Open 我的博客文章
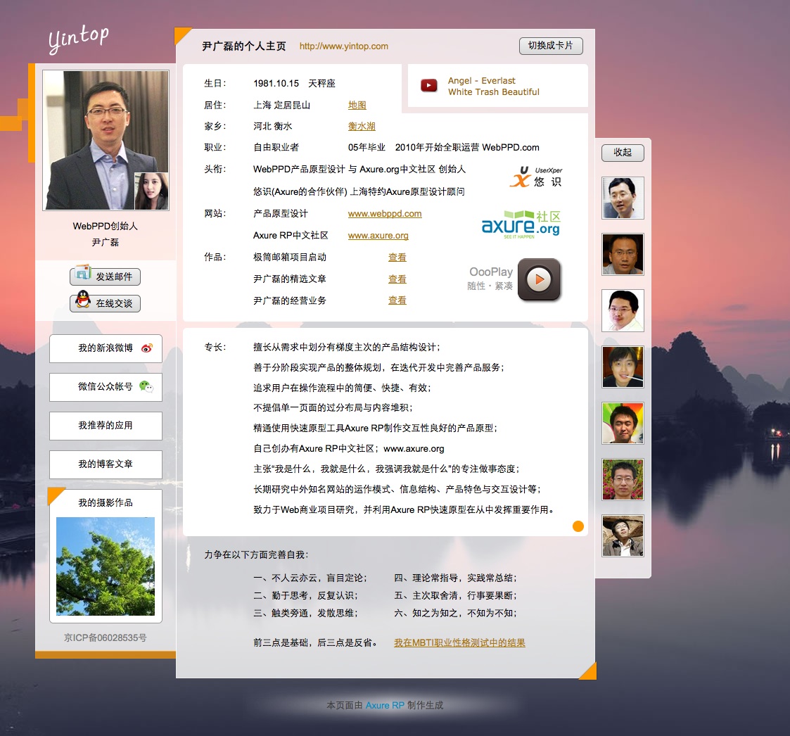The image size is (790, 736). pos(106,464)
